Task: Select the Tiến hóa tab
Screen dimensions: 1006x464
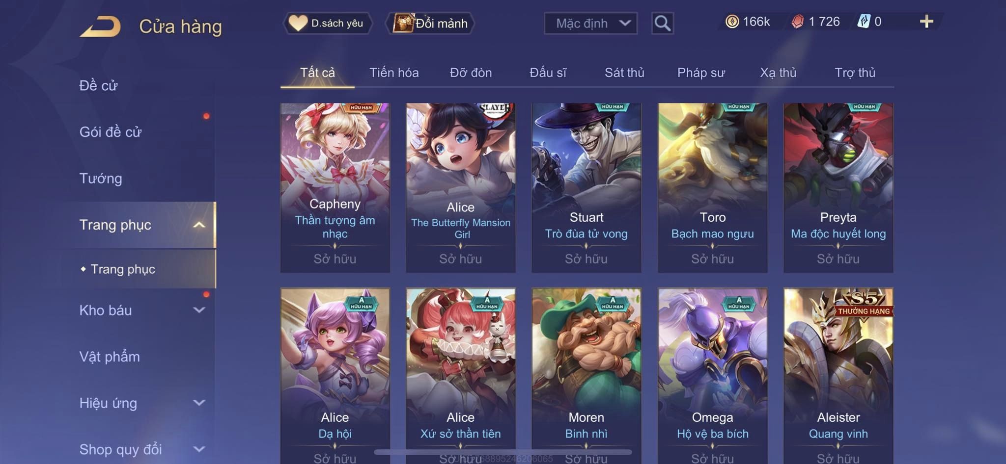Action: pyautogui.click(x=394, y=73)
